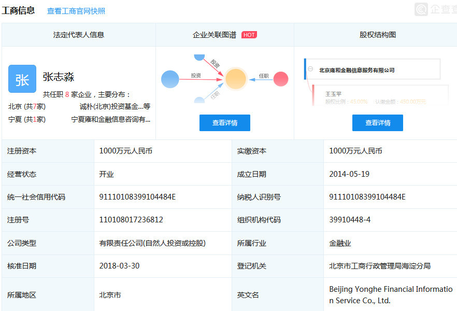Open legal representative 张志淼's profile
The height and width of the screenshot is (311, 457).
pos(58,77)
